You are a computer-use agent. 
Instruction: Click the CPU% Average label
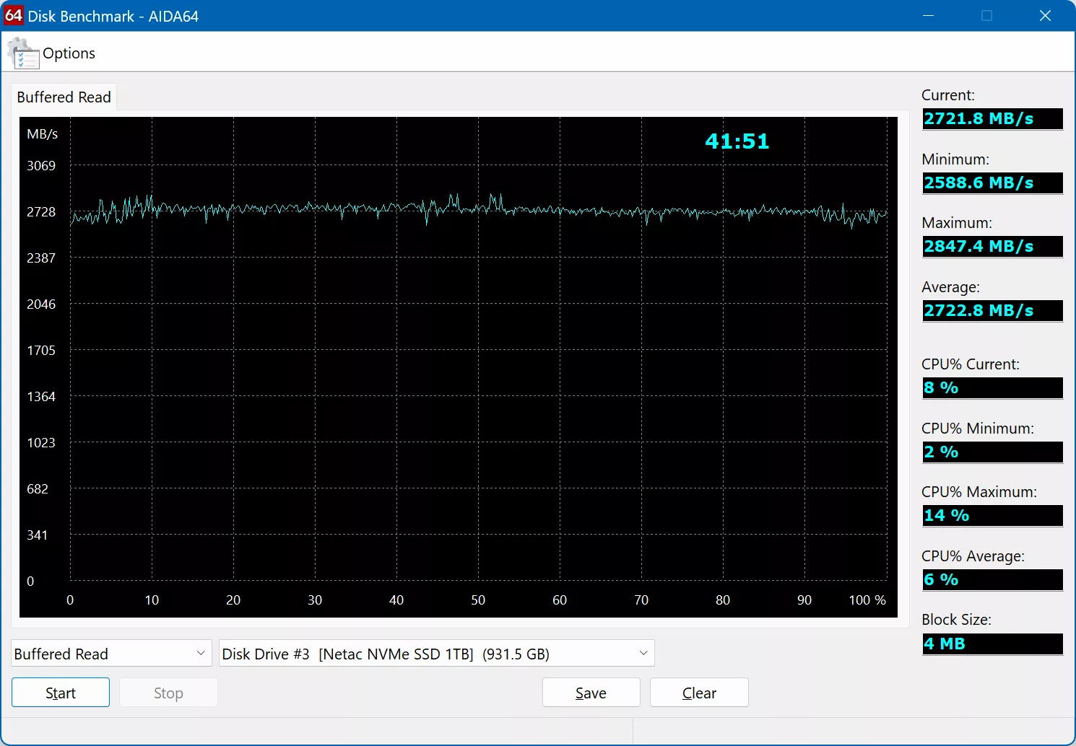tap(973, 556)
